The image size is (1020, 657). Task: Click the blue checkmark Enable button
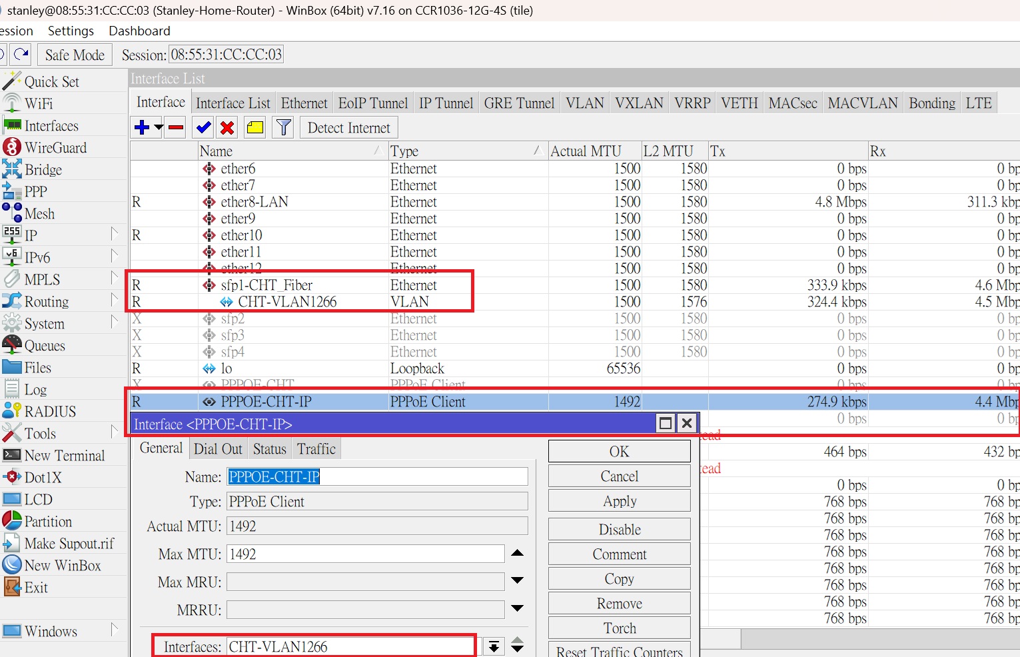(204, 127)
